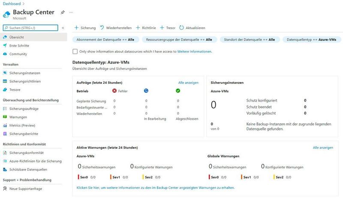Go to Dashboard breadcrumb
This screenshot has height=198, width=343.
tap(12, 3)
